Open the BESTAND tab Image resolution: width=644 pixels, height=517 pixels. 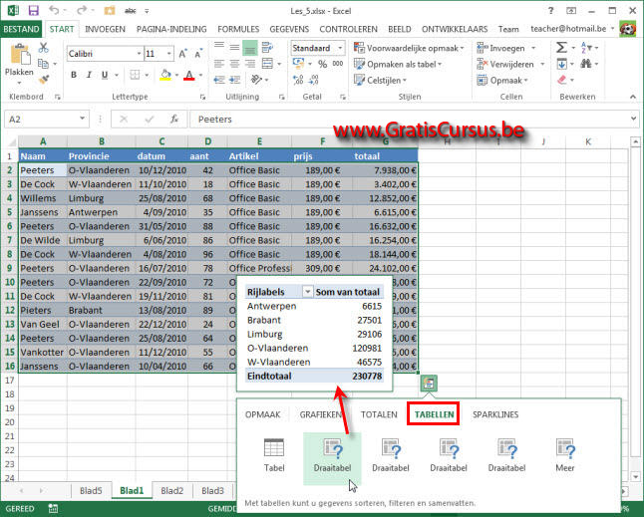21,29
